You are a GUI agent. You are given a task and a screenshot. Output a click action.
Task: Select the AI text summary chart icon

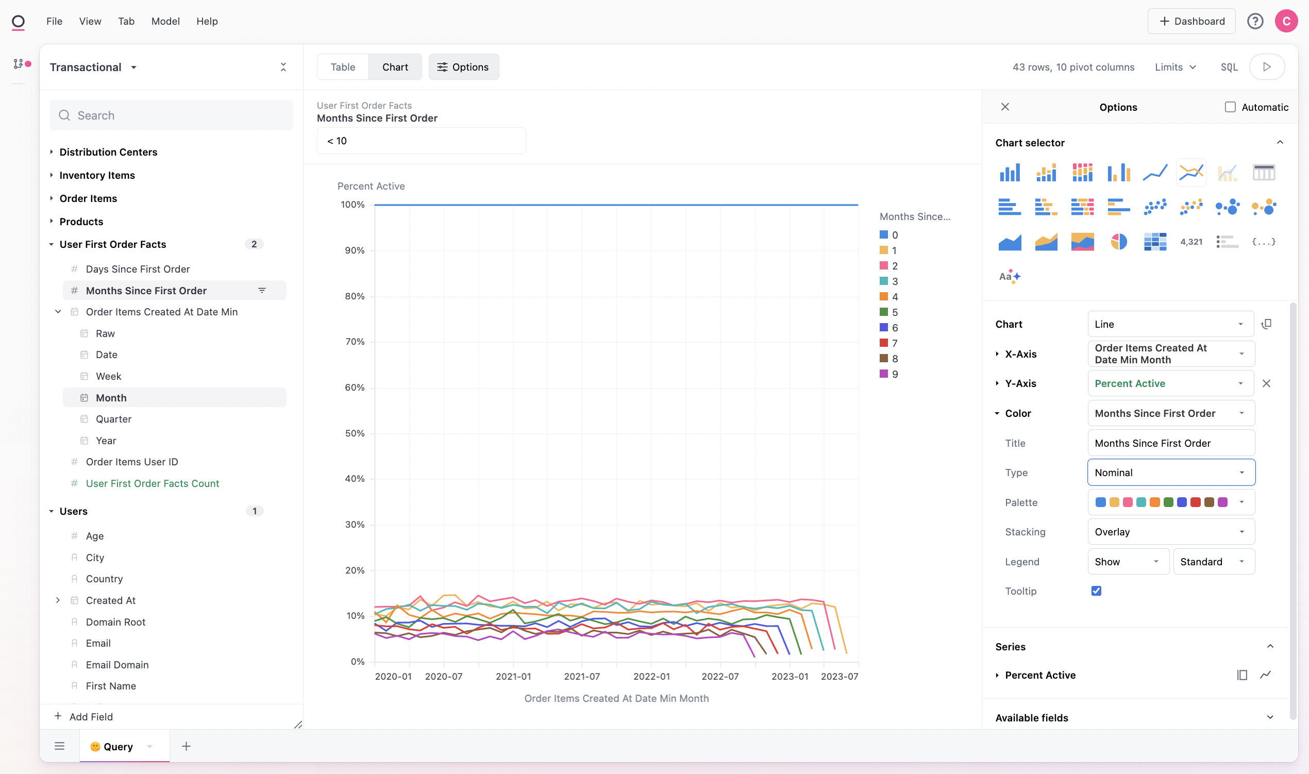pyautogui.click(x=1009, y=276)
